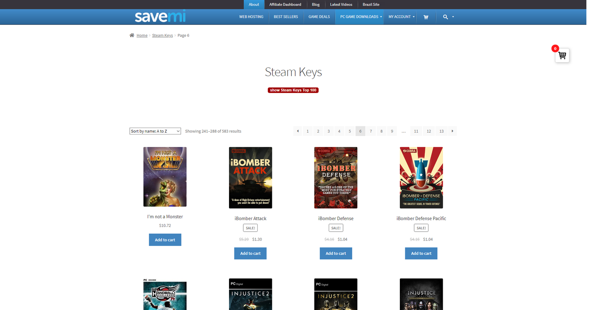Screen dimensions: 591x310
Task: Go to page 11 of results
Action: tap(416, 131)
